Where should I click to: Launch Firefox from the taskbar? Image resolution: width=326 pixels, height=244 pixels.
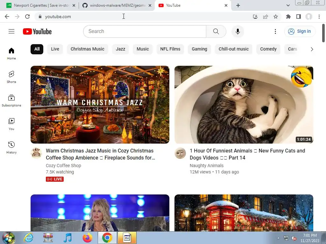point(88,238)
